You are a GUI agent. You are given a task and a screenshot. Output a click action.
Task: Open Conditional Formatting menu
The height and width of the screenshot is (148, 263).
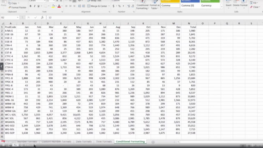pyautogui.click(x=143, y=5)
